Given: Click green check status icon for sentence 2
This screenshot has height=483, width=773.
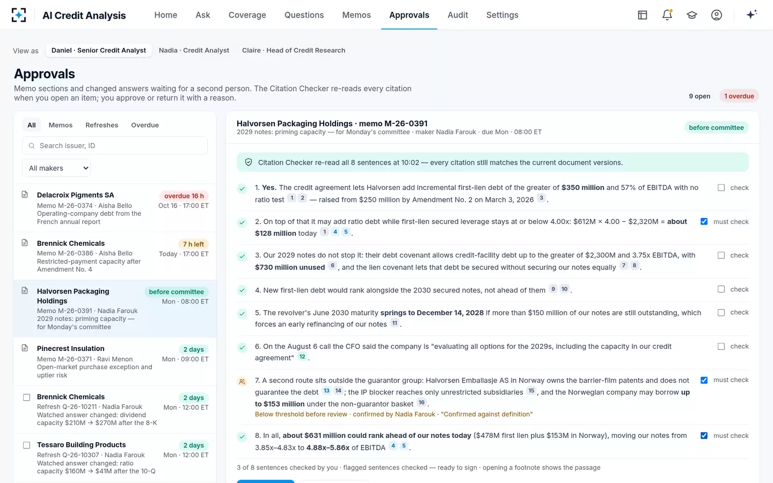Looking at the screenshot, I should click(x=242, y=222).
